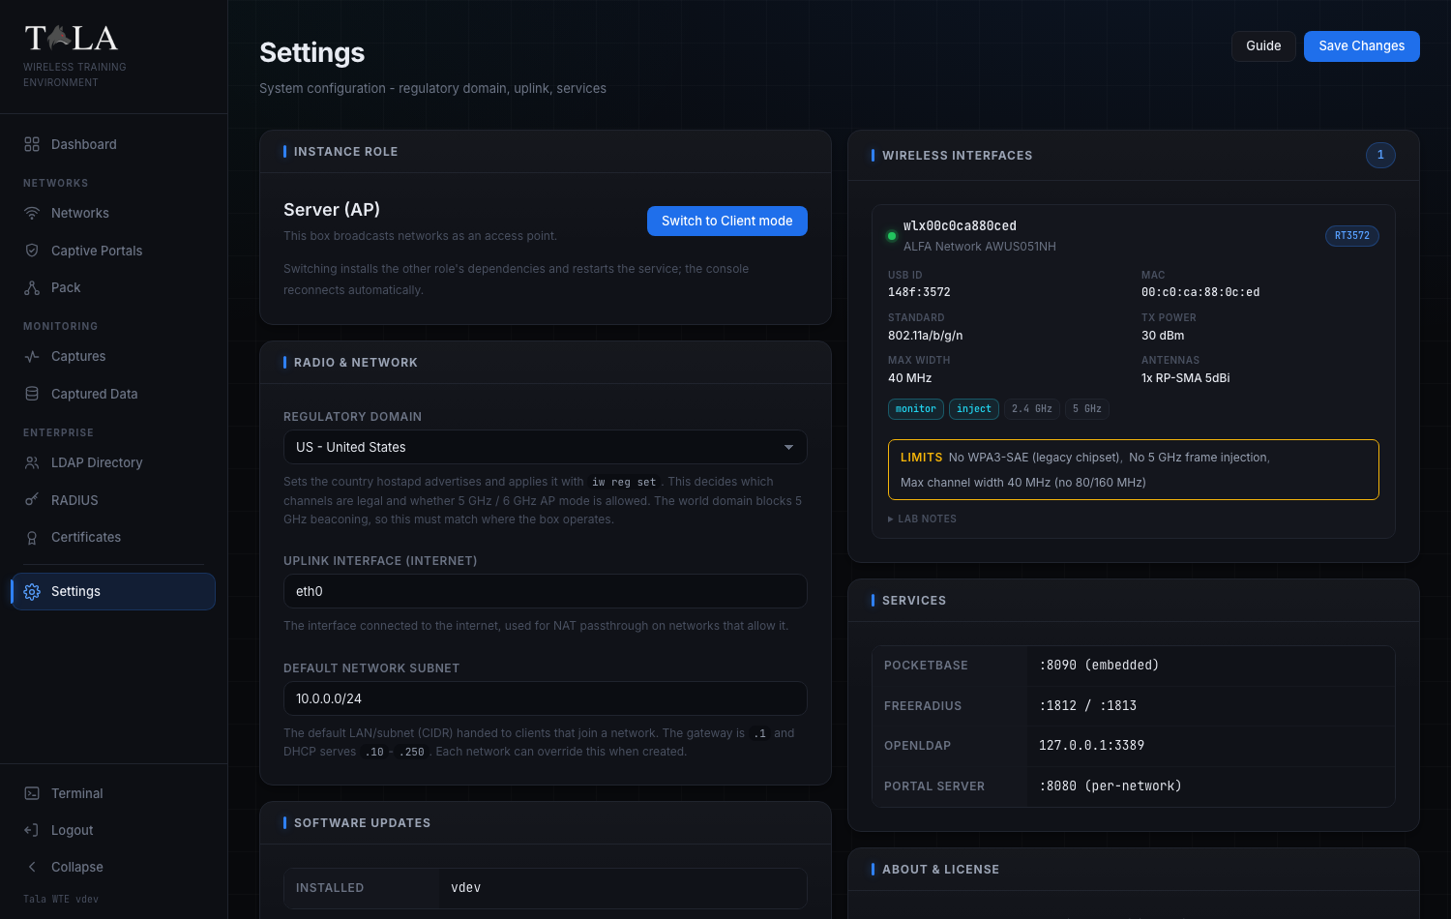Click Portal Server :8080 (per-network)
Viewport: 1451px width, 919px height.
click(1110, 786)
